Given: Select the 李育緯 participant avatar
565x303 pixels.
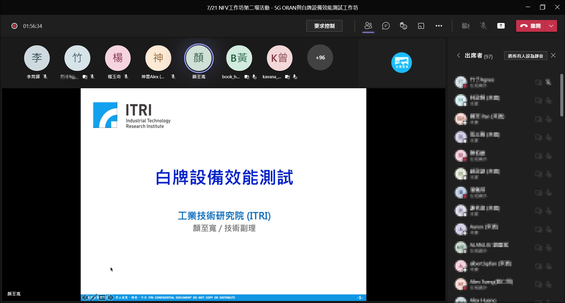Looking at the screenshot, I should click(37, 58).
